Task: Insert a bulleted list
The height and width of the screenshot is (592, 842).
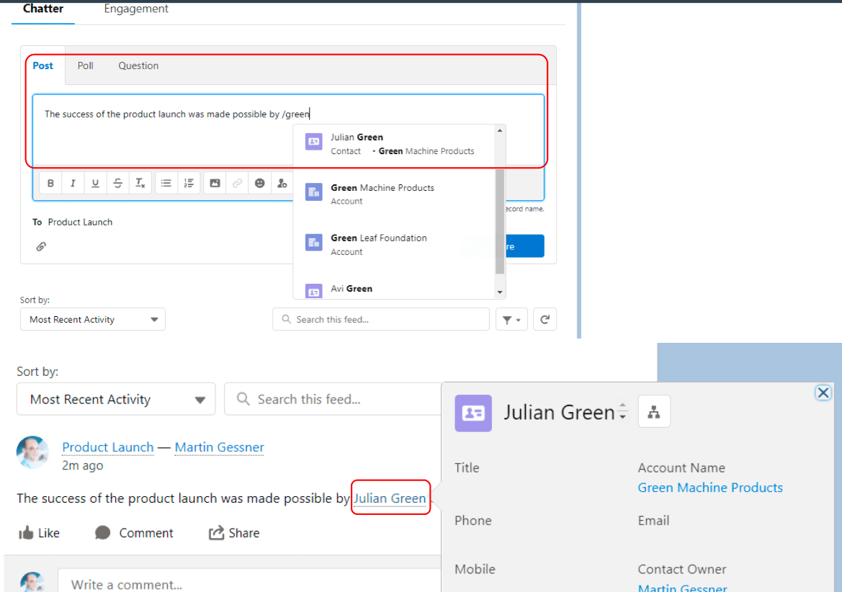Action: (x=166, y=184)
